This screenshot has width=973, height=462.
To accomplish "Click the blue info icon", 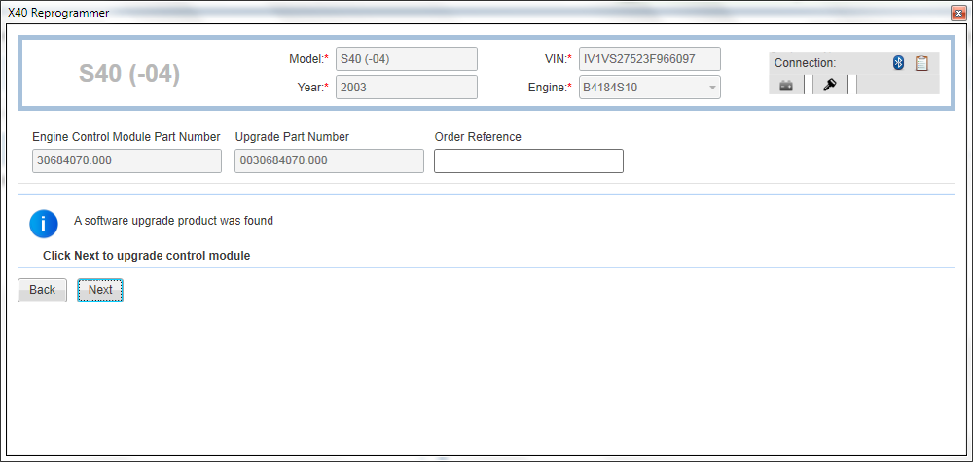I will [x=44, y=224].
